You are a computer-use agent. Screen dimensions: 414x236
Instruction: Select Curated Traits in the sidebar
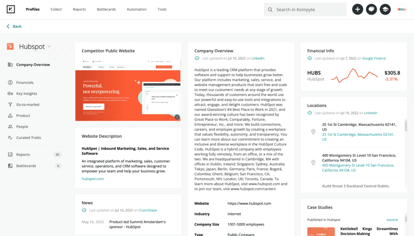click(28, 138)
